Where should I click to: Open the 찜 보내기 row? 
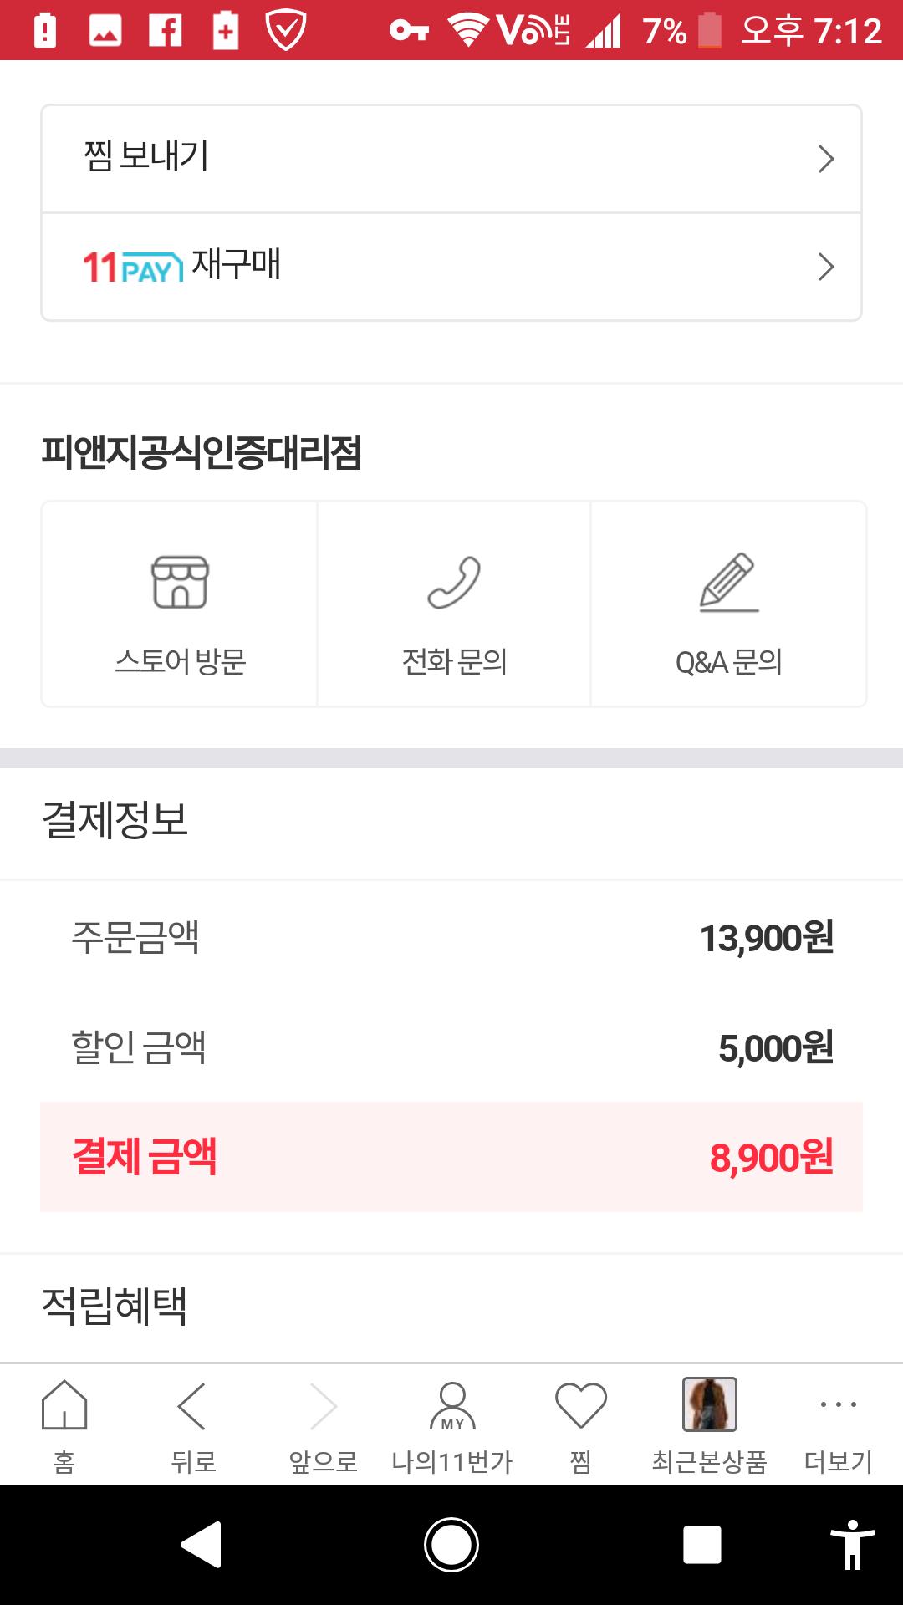click(451, 159)
